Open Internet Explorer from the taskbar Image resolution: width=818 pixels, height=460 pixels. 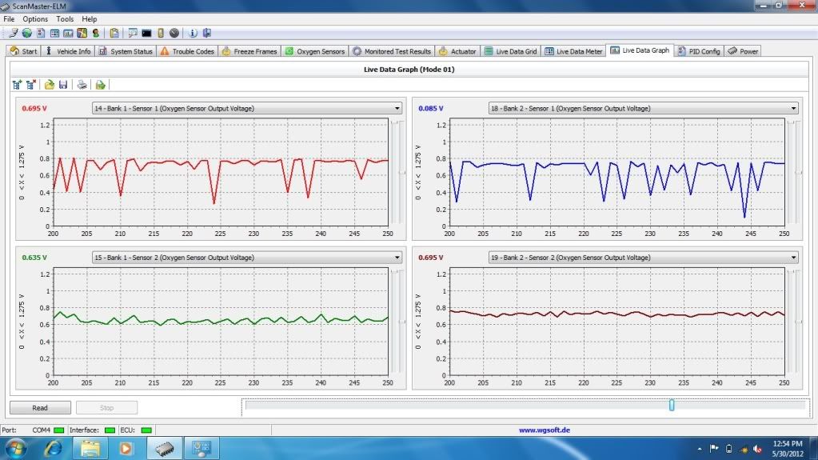tap(53, 449)
